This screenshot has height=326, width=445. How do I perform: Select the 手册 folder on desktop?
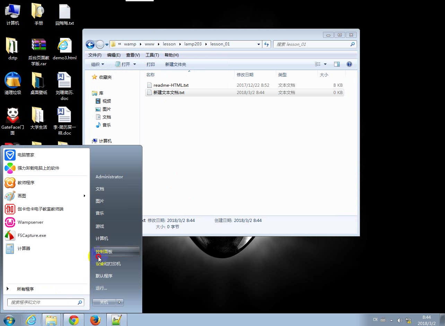click(x=38, y=14)
